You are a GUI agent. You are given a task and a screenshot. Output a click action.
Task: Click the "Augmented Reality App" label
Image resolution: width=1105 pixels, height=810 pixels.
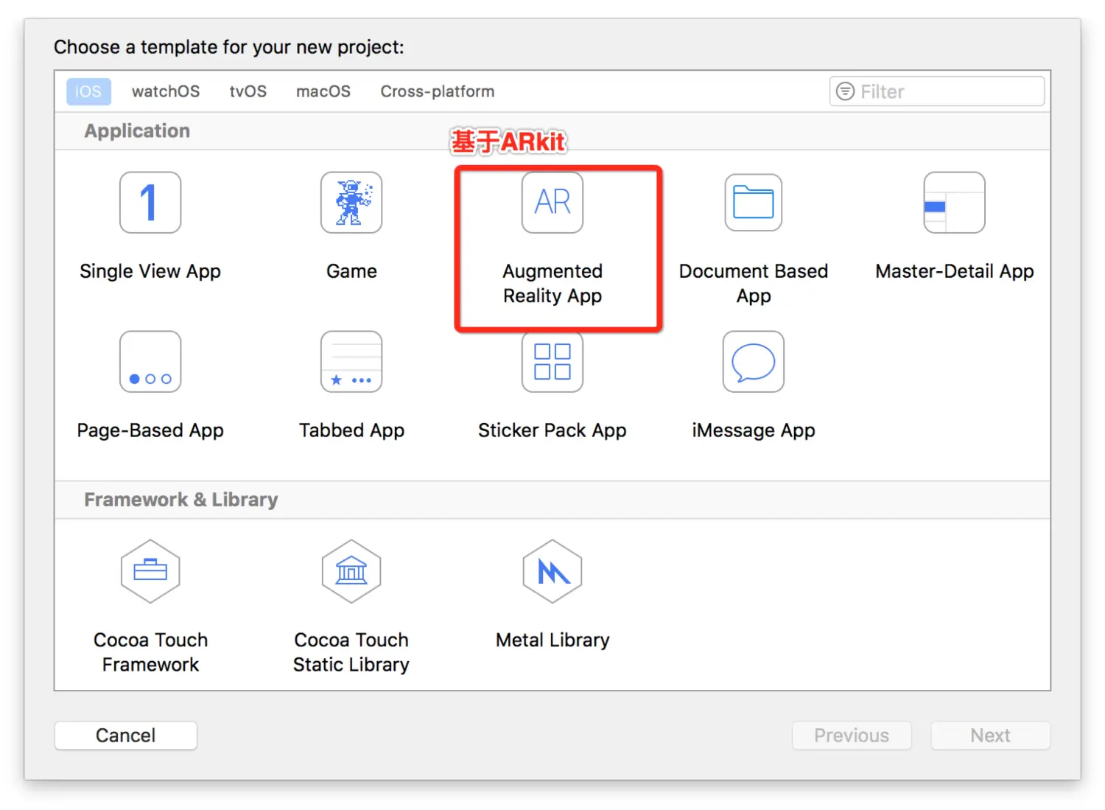(552, 283)
